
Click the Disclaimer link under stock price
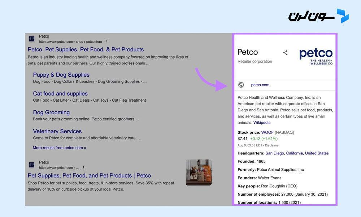click(x=272, y=145)
